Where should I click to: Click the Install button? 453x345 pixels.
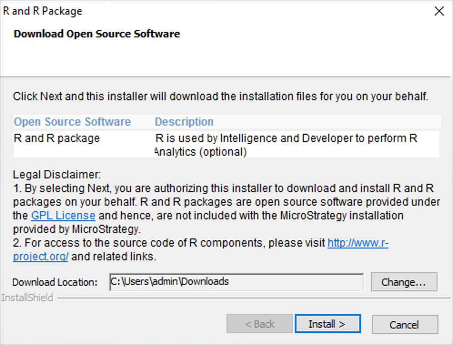[x=327, y=324]
